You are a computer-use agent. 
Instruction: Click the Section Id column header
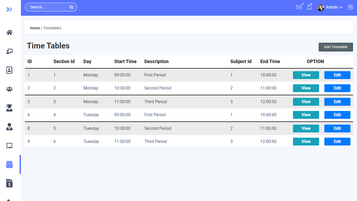64,62
